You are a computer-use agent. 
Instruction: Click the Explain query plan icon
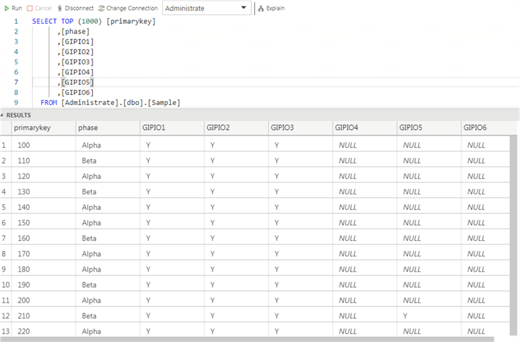pyautogui.click(x=261, y=8)
